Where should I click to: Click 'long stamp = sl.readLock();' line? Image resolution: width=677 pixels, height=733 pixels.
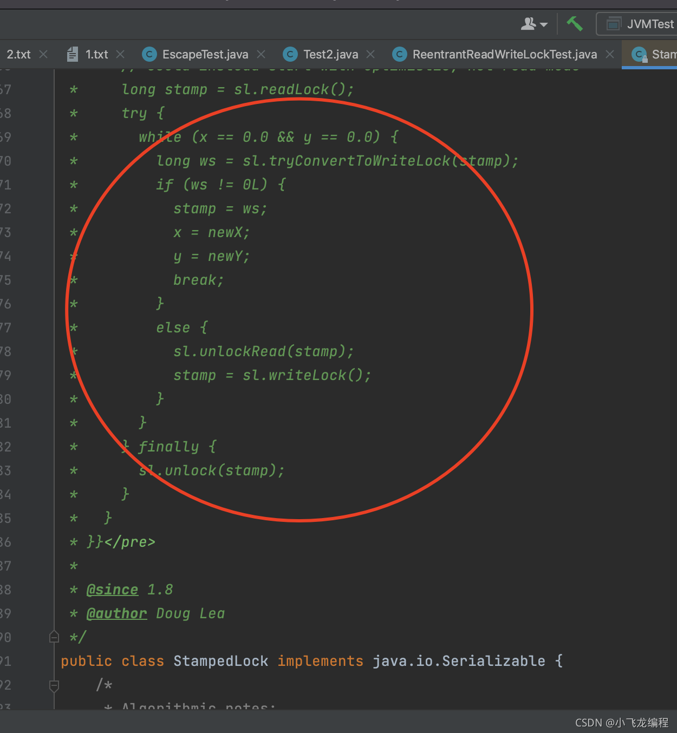tap(238, 89)
